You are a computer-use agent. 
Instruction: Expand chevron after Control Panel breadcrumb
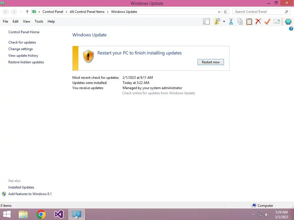66,12
